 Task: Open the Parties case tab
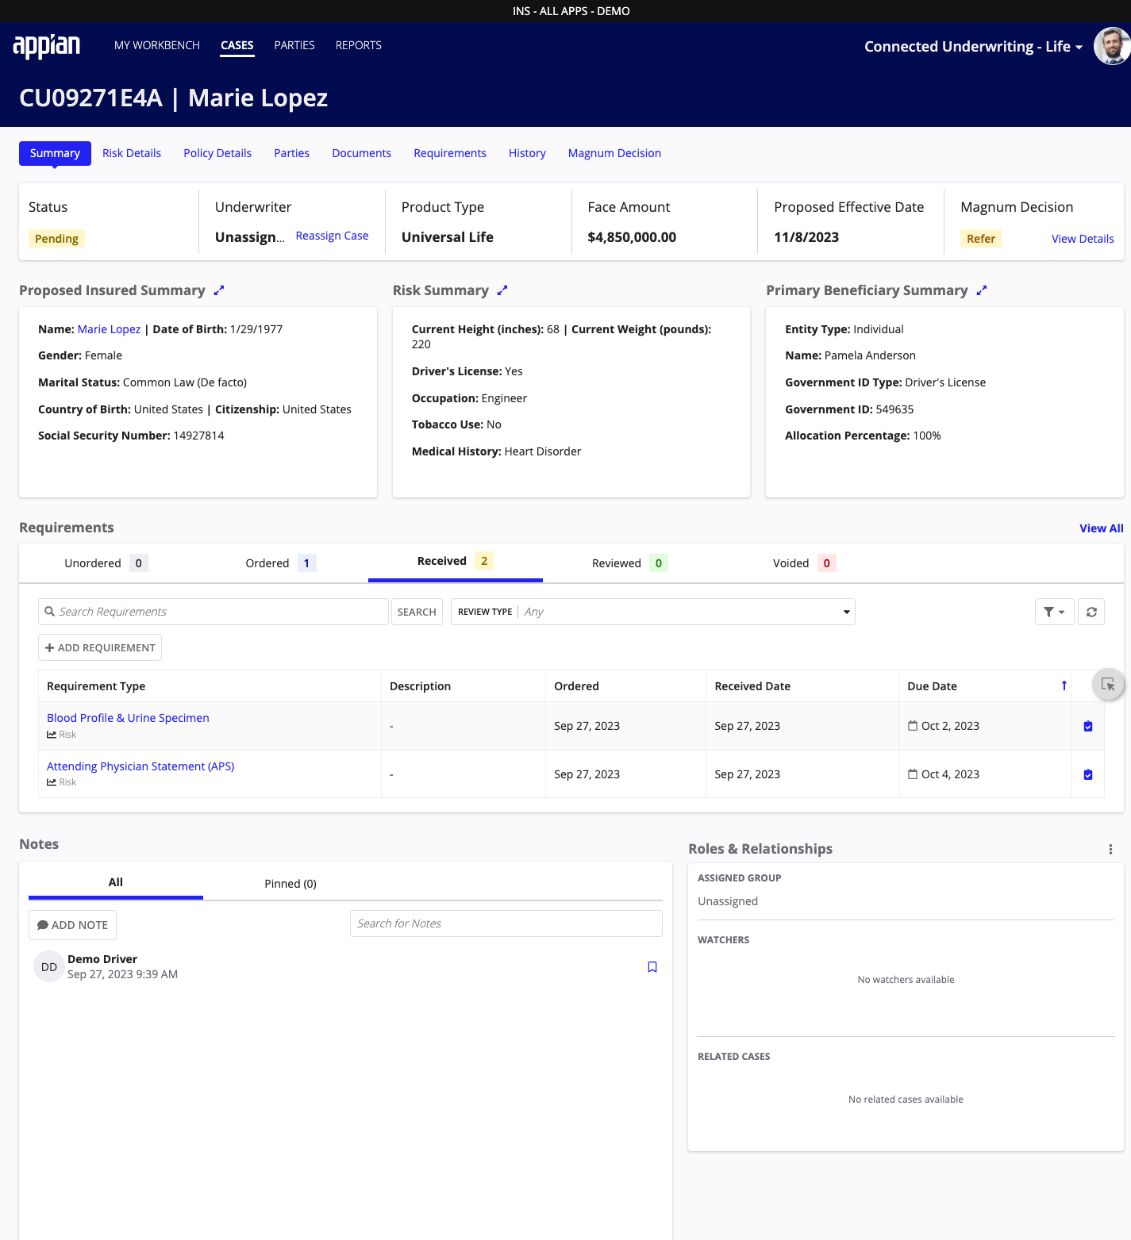[292, 153]
